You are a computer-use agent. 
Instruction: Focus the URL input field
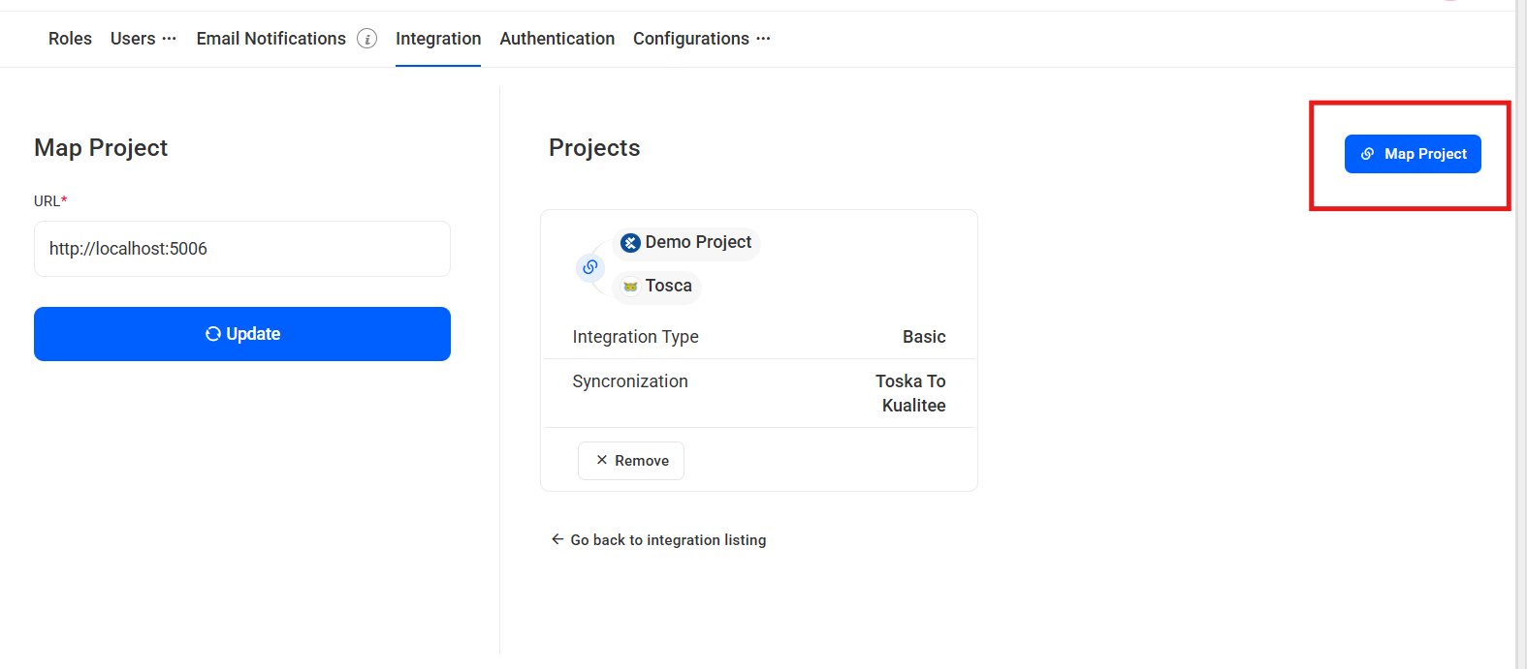click(x=242, y=249)
